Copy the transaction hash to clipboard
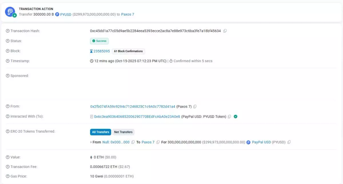343x184 pixels. tap(225, 31)
